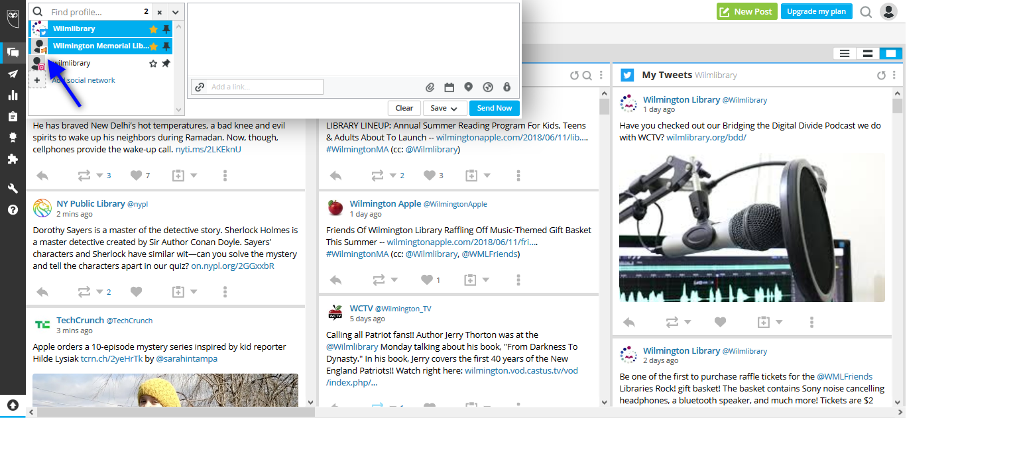The width and height of the screenshot is (1011, 467).
Task: Open send-to-app dropdown on NY Public Library tweet
Action: [194, 291]
